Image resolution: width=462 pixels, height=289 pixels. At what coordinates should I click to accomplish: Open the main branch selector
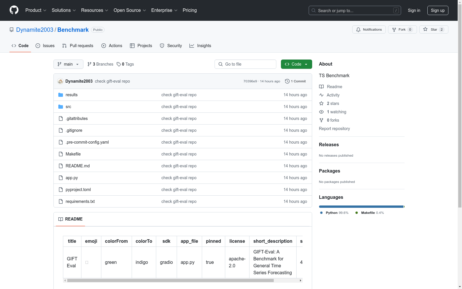(x=68, y=64)
